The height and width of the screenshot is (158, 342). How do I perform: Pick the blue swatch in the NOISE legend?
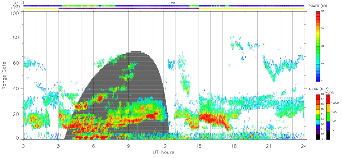tap(328, 126)
